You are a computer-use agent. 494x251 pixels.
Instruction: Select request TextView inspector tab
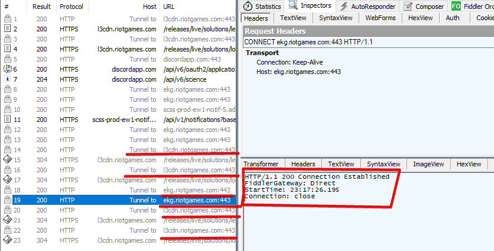coord(293,18)
